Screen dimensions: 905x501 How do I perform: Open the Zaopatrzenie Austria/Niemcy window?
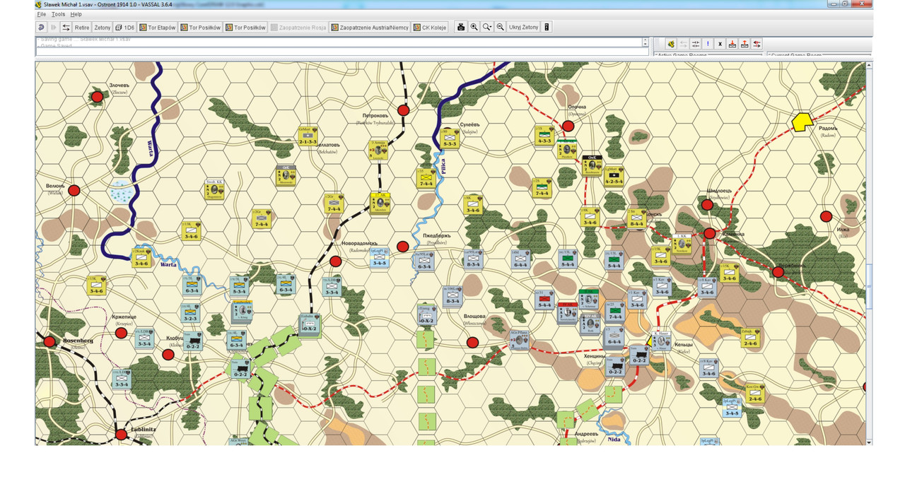(x=369, y=28)
